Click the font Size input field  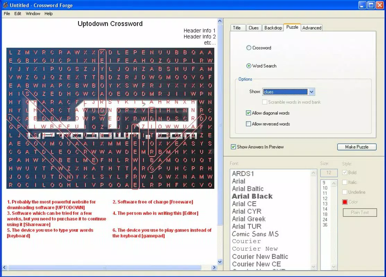click(x=329, y=173)
